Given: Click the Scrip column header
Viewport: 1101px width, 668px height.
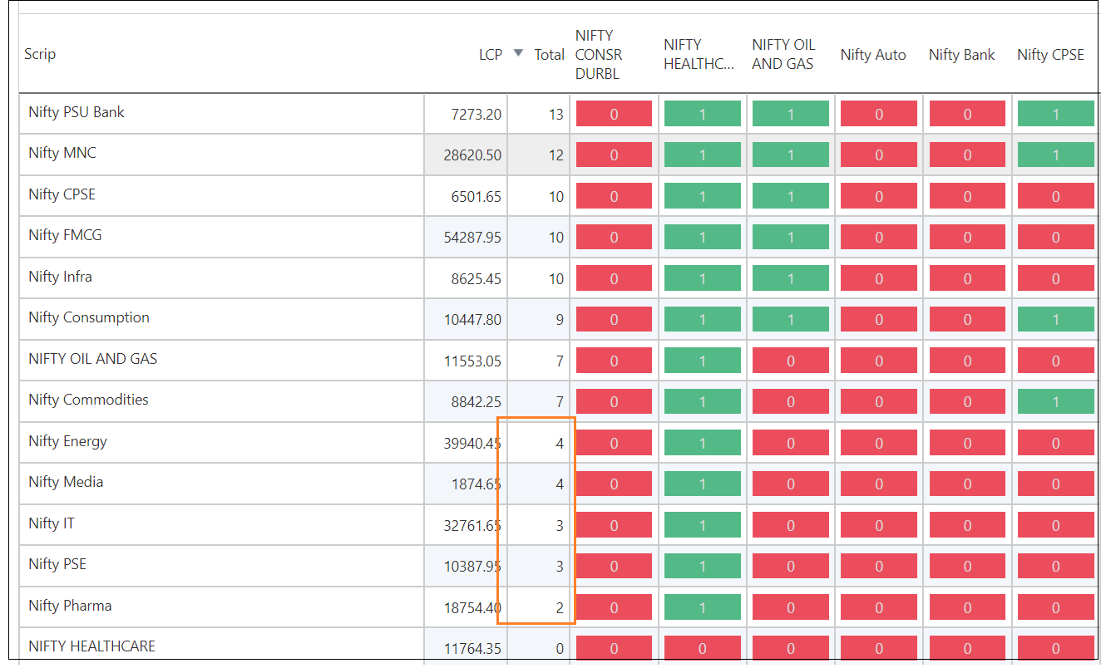Looking at the screenshot, I should 40,54.
